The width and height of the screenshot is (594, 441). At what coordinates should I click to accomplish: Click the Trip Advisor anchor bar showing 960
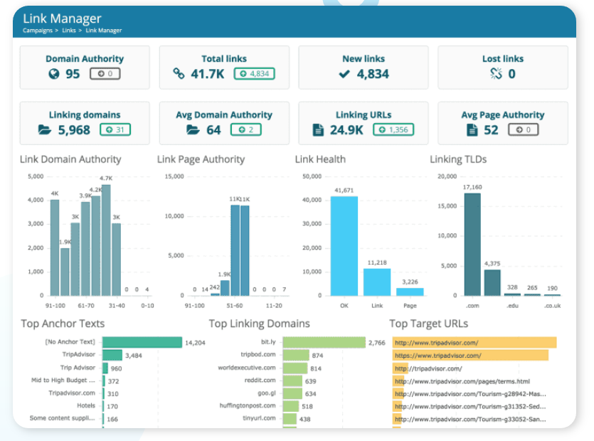point(105,368)
